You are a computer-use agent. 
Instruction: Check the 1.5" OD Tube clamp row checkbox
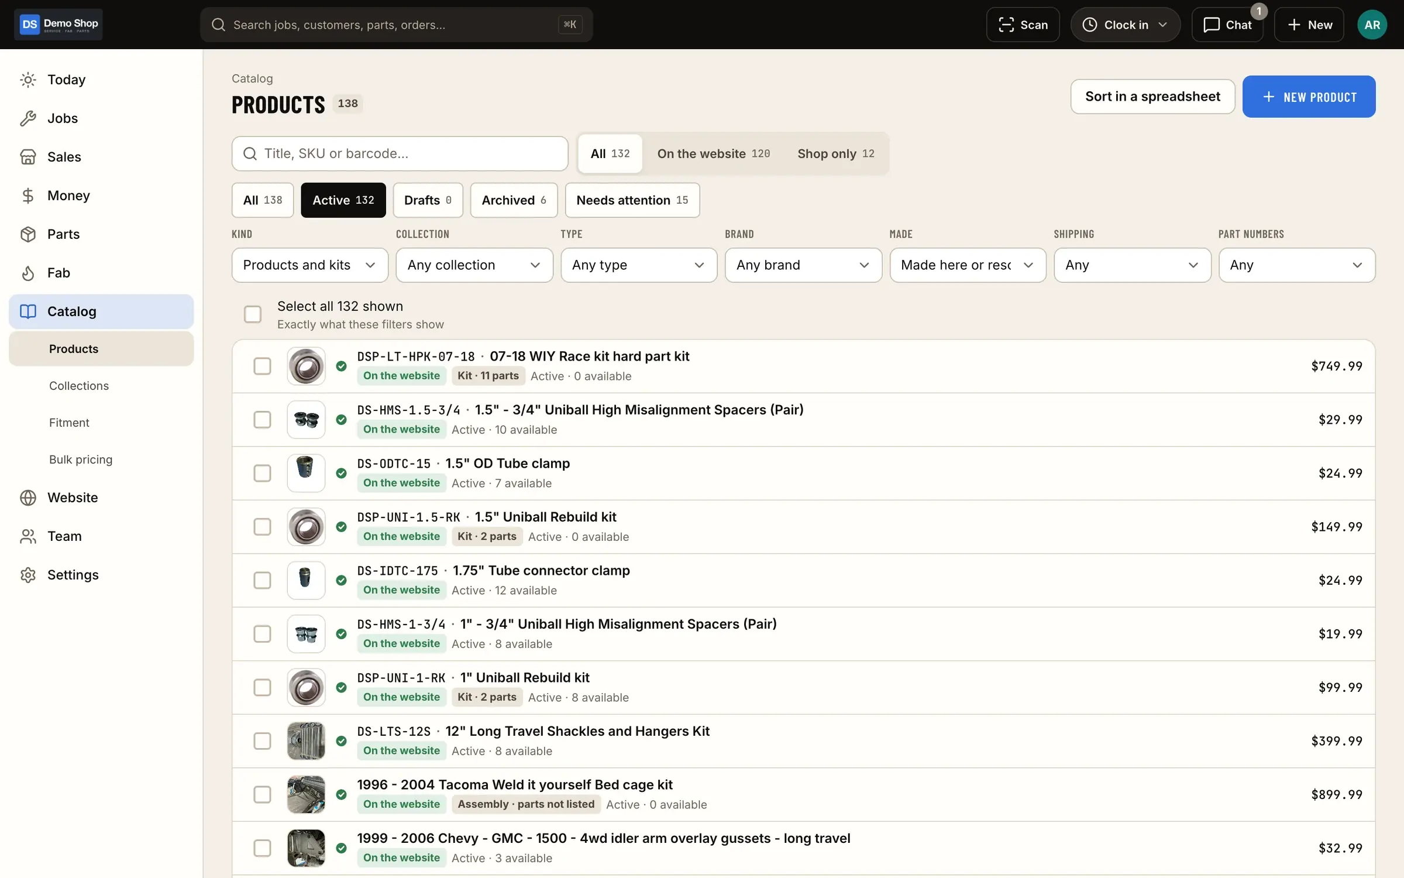coord(262,474)
